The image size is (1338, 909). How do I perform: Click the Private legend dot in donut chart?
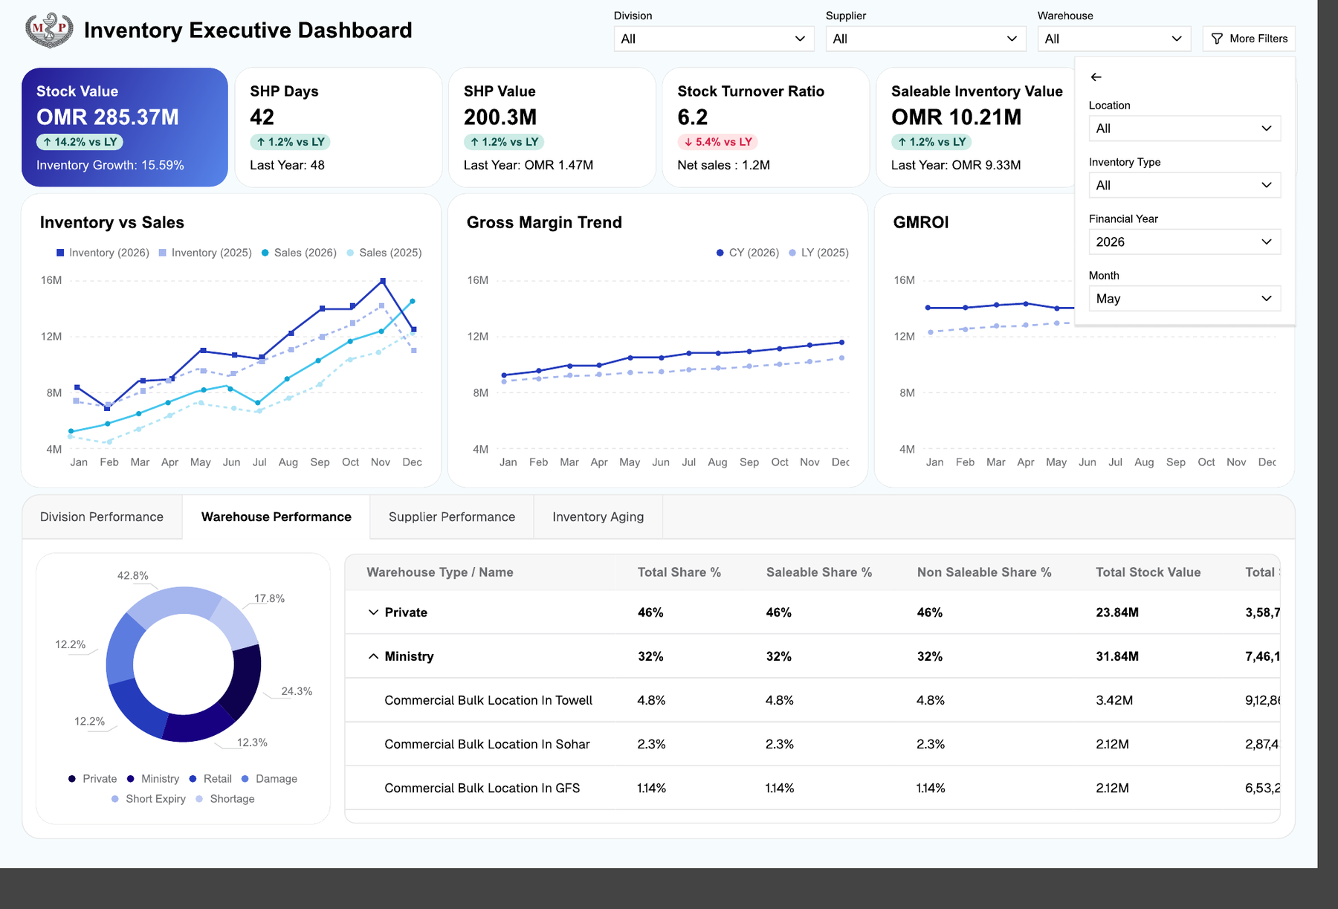click(x=71, y=779)
